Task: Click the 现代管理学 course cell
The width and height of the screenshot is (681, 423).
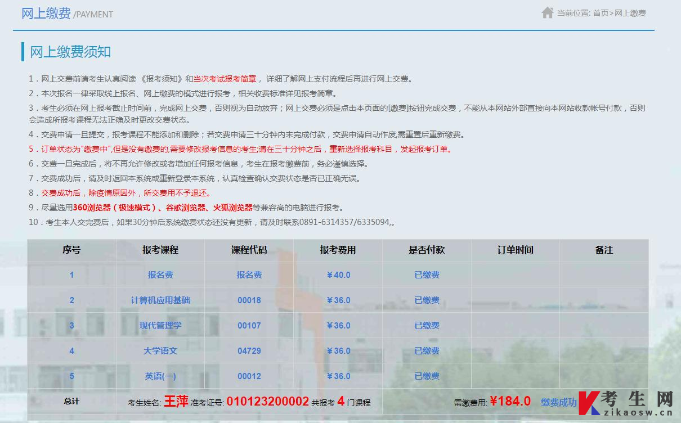Action: (x=160, y=326)
